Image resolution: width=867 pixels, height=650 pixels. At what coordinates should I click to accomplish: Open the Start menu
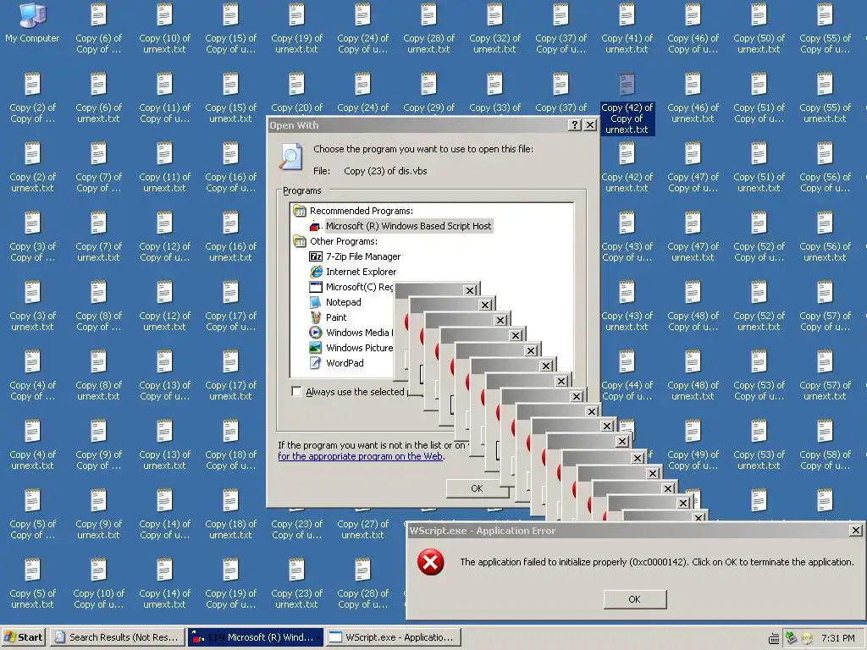coord(24,637)
